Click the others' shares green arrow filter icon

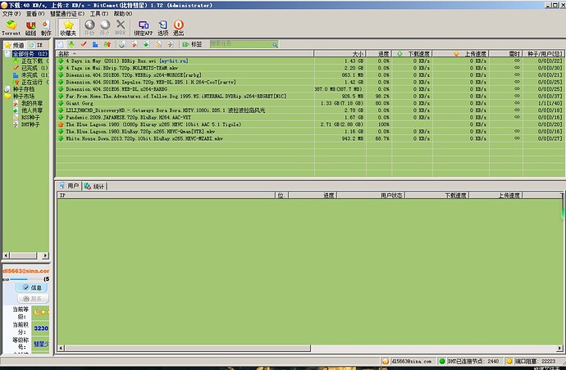coord(146,44)
